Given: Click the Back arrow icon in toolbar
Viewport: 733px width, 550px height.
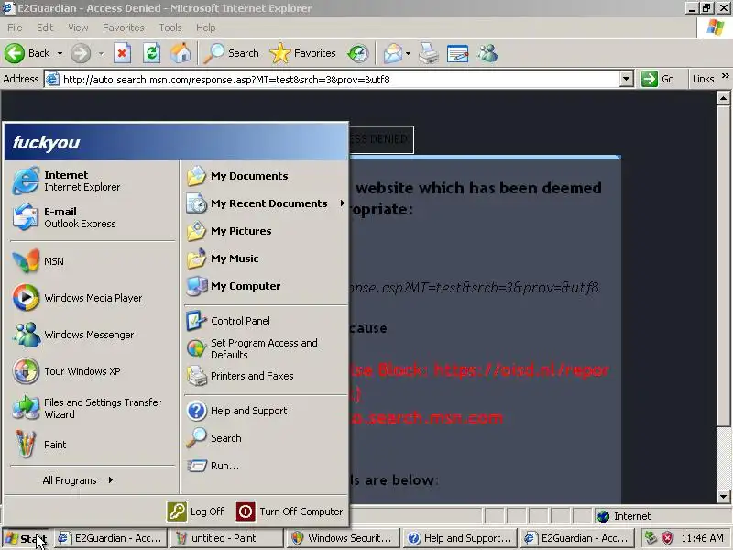Looking at the screenshot, I should 15,53.
